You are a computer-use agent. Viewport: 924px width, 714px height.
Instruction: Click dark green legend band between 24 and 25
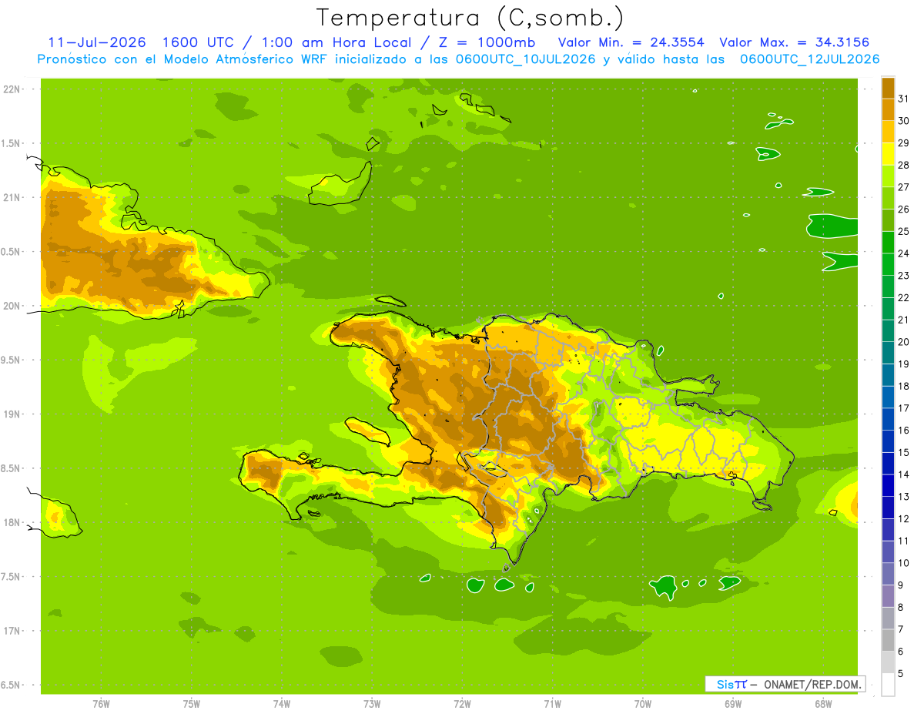888,243
